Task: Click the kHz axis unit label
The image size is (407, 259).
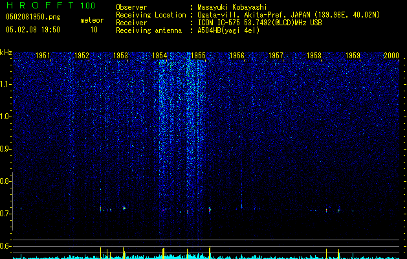Action: [x=6, y=52]
